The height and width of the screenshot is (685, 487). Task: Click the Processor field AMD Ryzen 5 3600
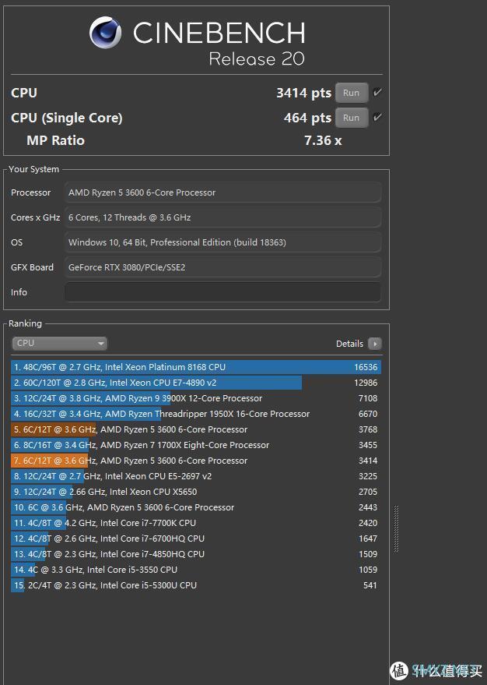pos(222,192)
